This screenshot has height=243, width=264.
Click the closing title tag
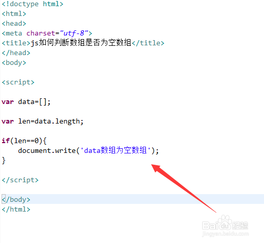pyautogui.click(x=148, y=43)
